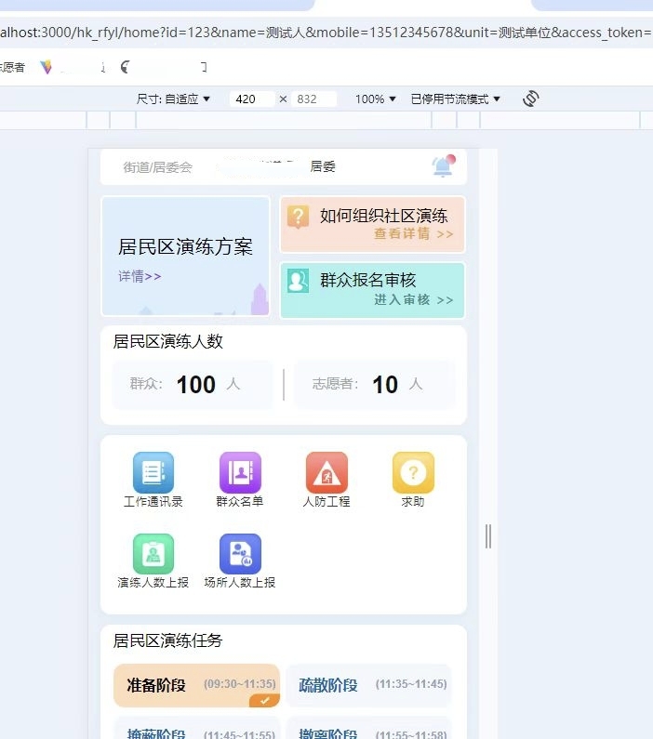Click the 查看详情 link

click(413, 234)
